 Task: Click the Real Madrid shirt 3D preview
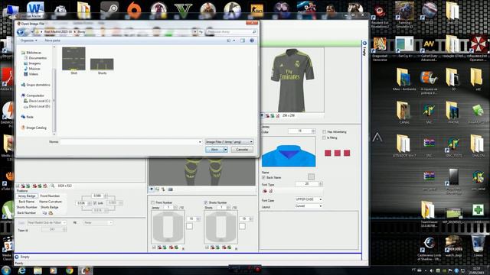point(292,80)
